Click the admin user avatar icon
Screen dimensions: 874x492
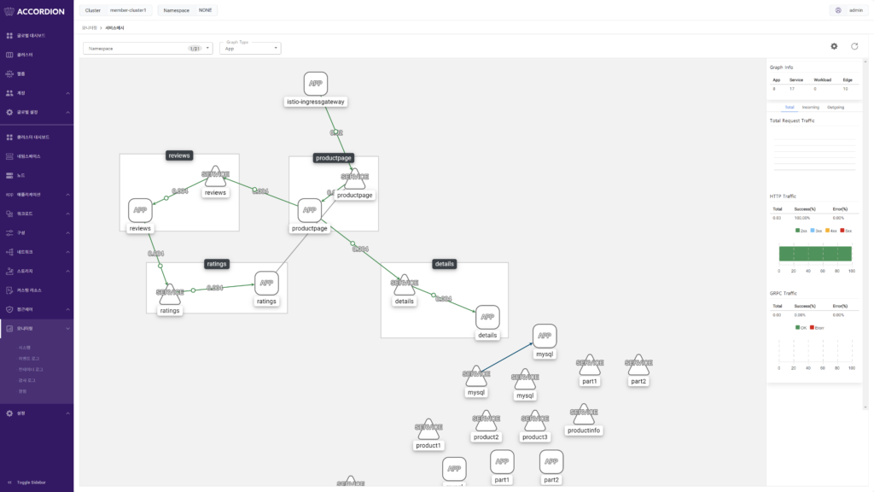[838, 10]
